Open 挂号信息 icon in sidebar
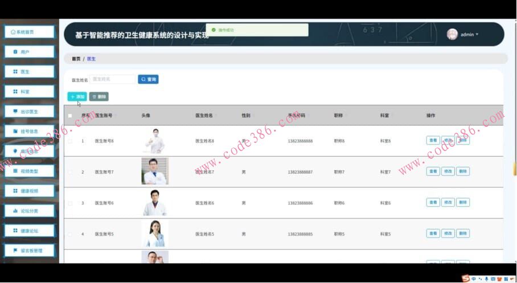 [15, 132]
